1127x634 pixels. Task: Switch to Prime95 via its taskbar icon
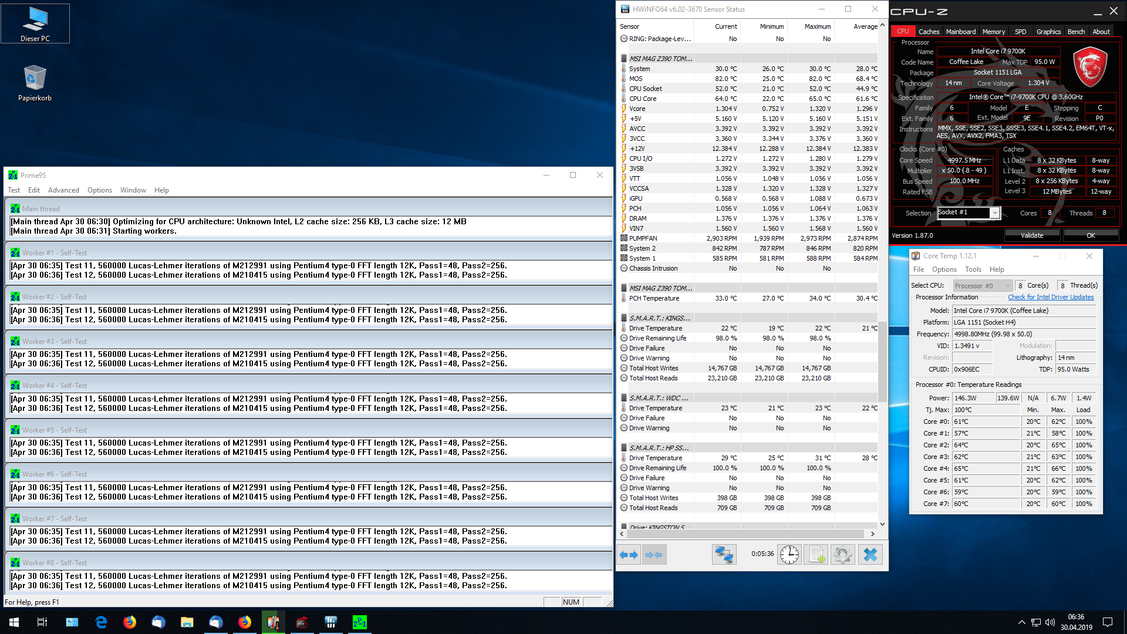point(359,622)
